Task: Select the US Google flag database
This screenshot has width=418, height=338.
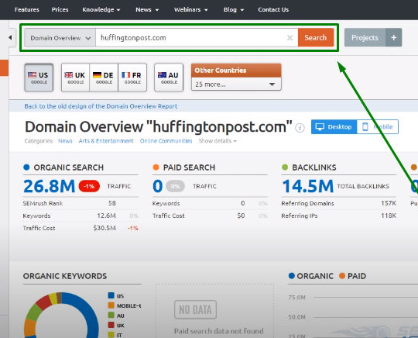Action: [39, 78]
